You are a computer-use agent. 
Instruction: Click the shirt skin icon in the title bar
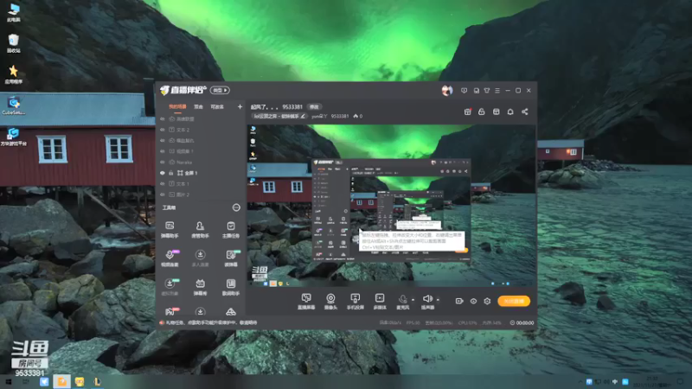pyautogui.click(x=487, y=91)
